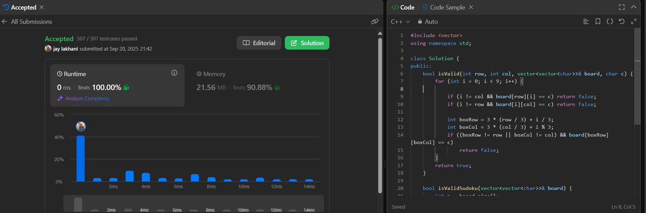
Task: Reset code to default icon
Action: coord(622,21)
